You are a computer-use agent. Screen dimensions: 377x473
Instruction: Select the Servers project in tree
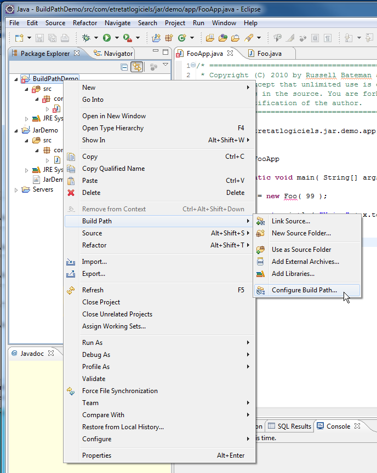pyautogui.click(x=43, y=189)
